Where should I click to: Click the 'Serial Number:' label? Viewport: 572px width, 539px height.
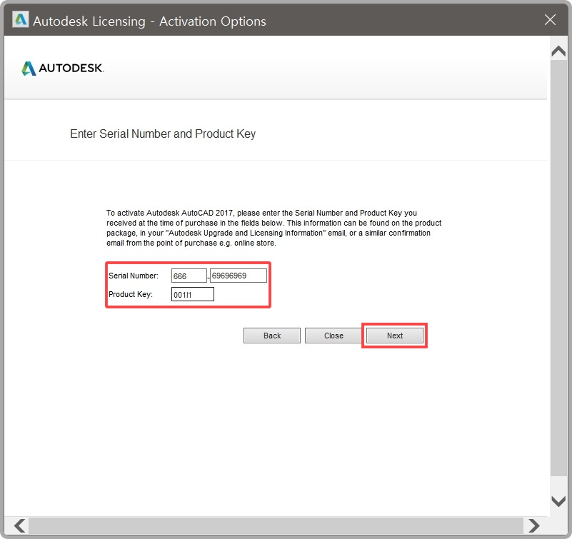pos(134,276)
